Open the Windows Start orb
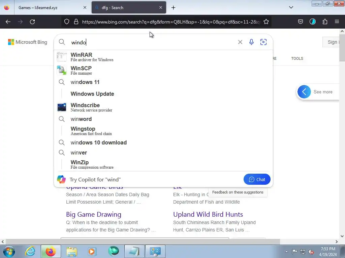This screenshot has height=258, width=345. pos(9,251)
